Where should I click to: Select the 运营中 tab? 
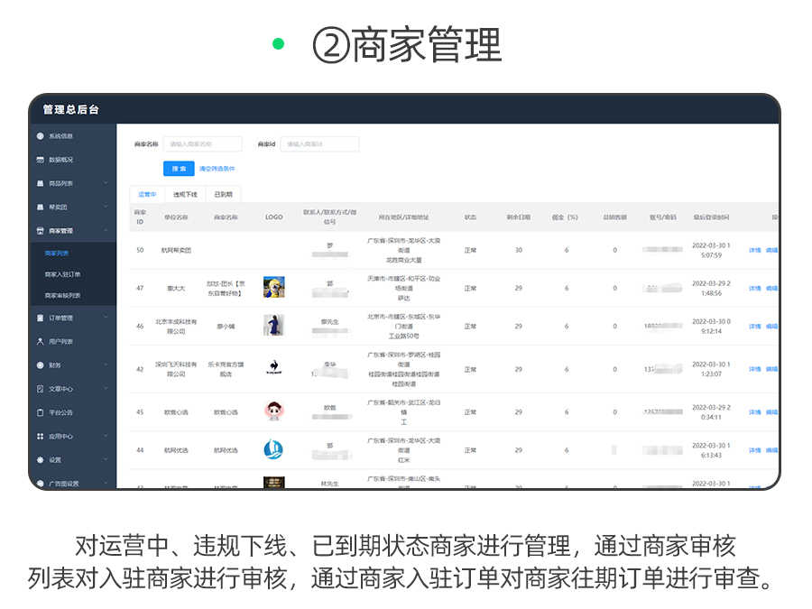(x=147, y=194)
